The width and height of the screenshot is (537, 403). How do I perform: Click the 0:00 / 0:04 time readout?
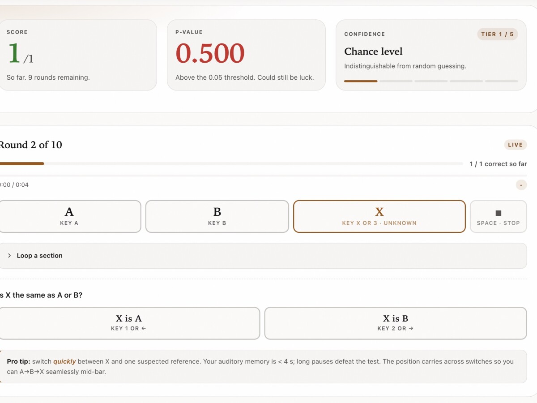click(14, 185)
